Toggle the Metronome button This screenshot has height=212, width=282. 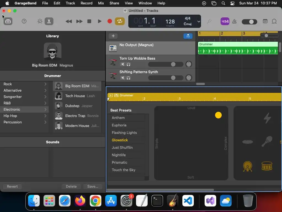tap(234, 22)
